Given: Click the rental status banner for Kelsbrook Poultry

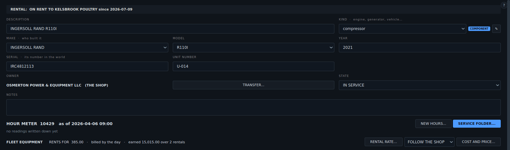Looking at the screenshot, I should pos(253,9).
